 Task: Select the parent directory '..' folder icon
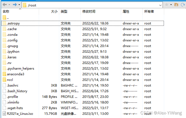pos(4,18)
